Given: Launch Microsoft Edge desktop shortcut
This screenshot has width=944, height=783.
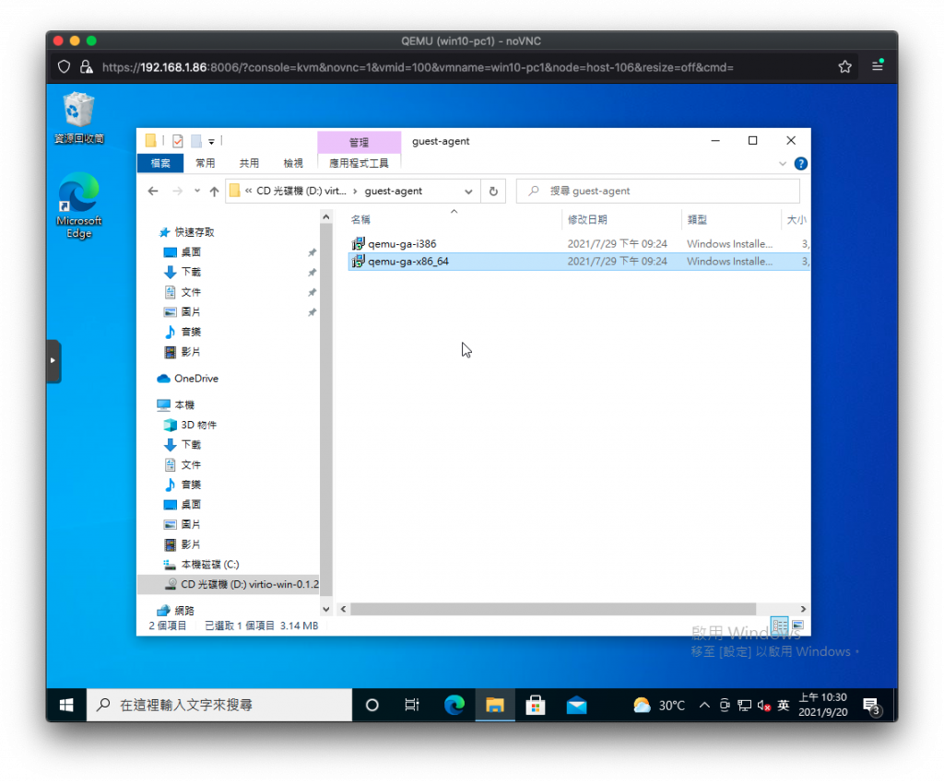Looking at the screenshot, I should click(79, 205).
